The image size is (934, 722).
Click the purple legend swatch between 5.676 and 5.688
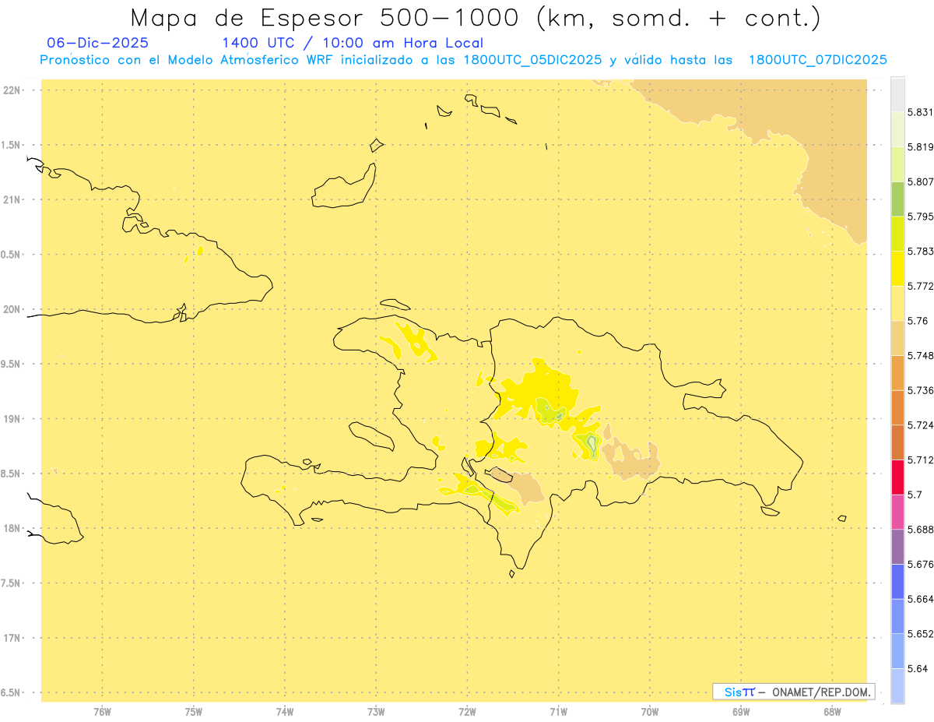tap(897, 546)
